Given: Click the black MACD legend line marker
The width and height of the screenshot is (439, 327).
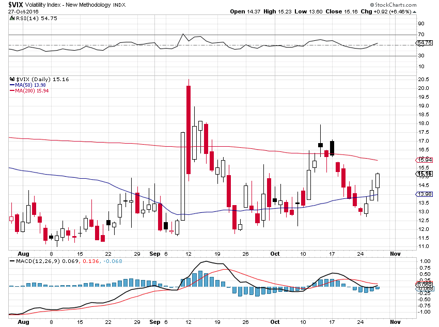Looking at the screenshot, I should coord(12,261).
